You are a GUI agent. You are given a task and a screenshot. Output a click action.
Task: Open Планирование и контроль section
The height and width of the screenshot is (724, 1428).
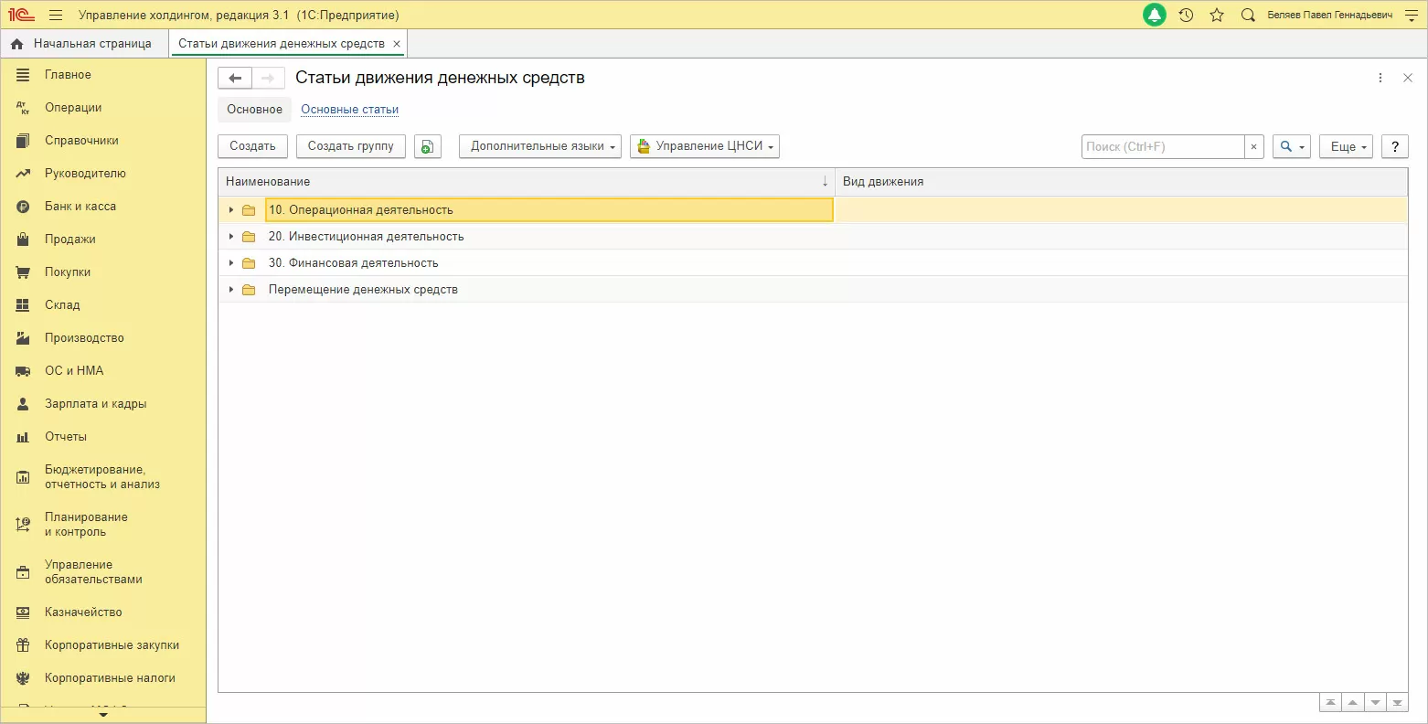[x=86, y=525]
